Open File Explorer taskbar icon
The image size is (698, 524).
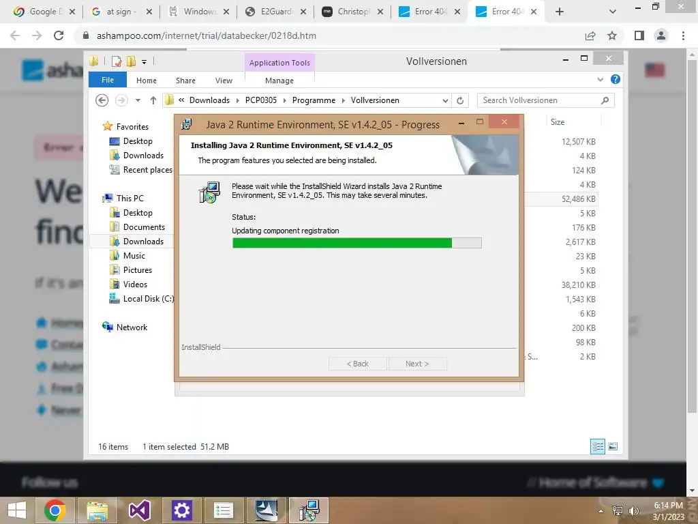point(97,510)
